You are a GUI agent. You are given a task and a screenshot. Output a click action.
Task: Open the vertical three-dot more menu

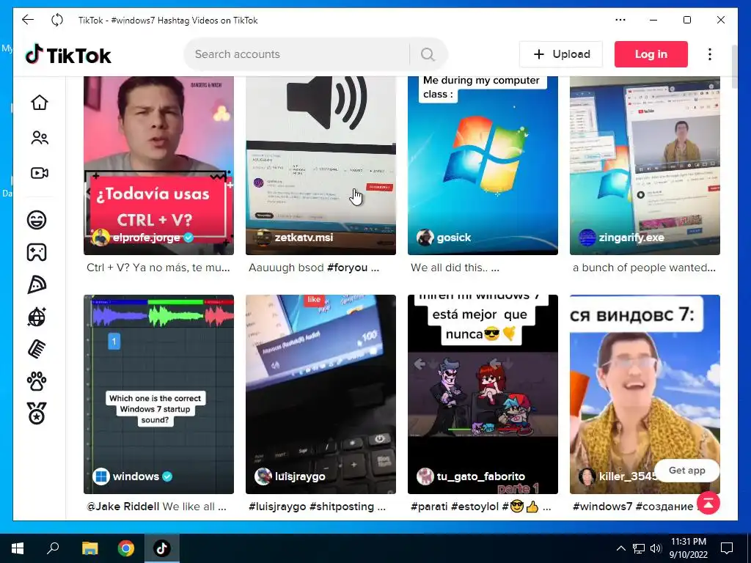point(710,54)
